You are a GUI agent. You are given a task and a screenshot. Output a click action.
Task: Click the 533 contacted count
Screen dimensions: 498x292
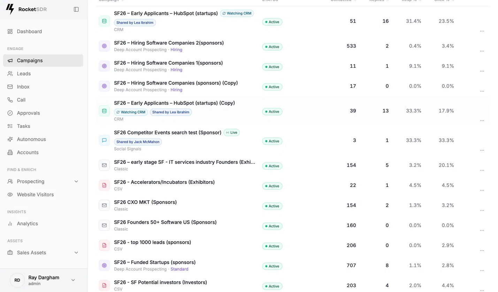point(351,46)
